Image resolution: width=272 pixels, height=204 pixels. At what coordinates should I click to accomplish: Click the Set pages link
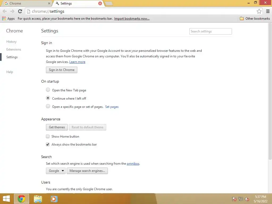pos(112,107)
